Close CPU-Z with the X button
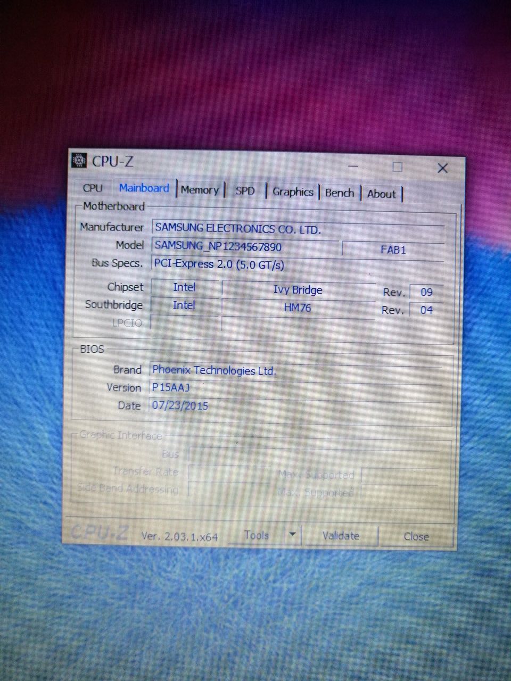511x681 pixels. [x=442, y=168]
